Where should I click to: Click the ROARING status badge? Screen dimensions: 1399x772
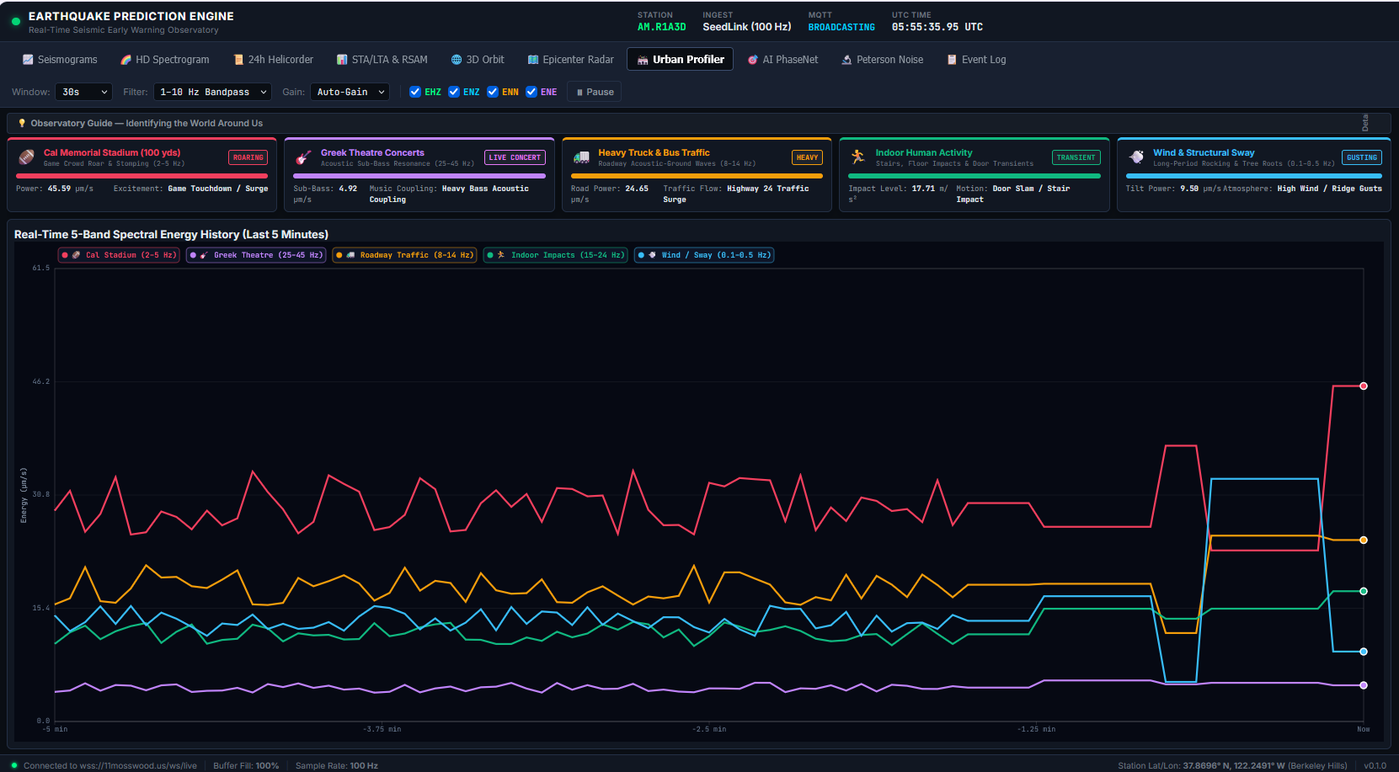(x=248, y=157)
